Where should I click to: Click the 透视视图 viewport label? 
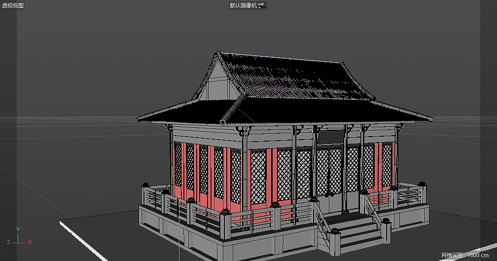[13, 5]
